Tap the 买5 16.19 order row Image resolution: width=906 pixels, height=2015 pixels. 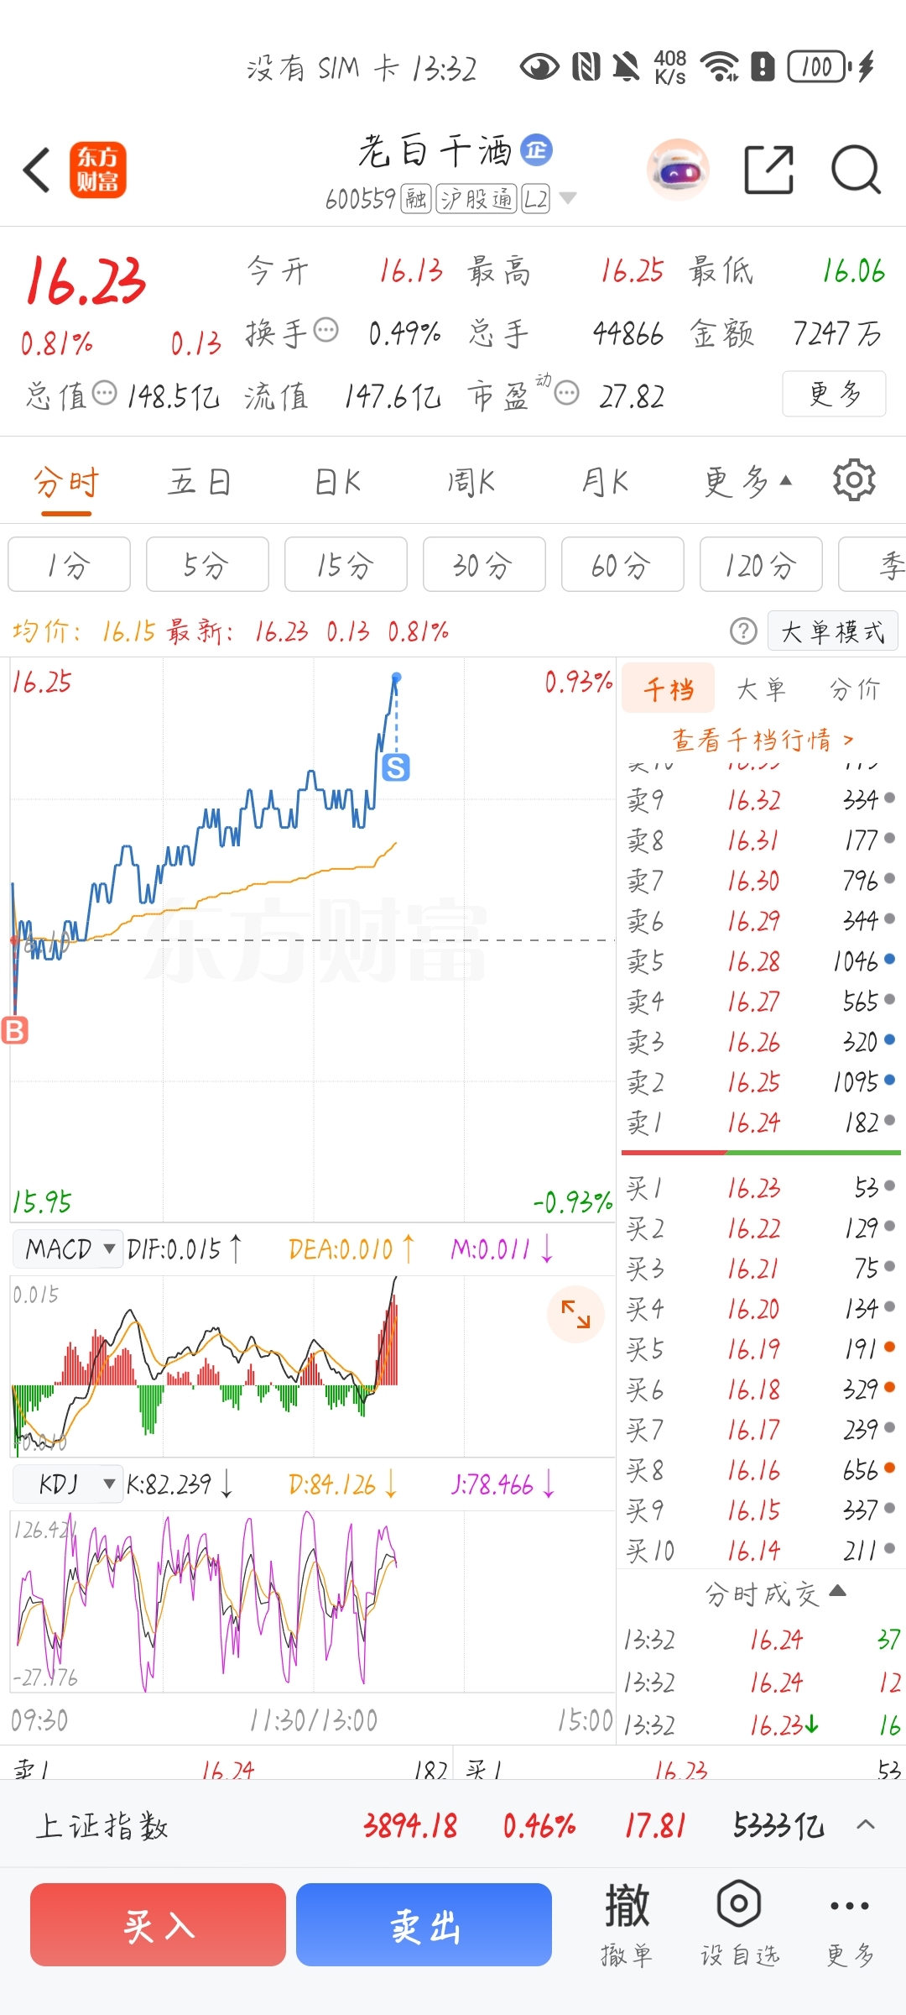[761, 1348]
